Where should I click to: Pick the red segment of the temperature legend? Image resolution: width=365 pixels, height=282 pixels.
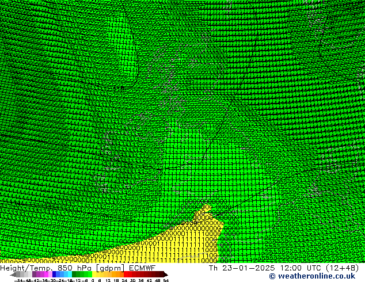coord(132,275)
